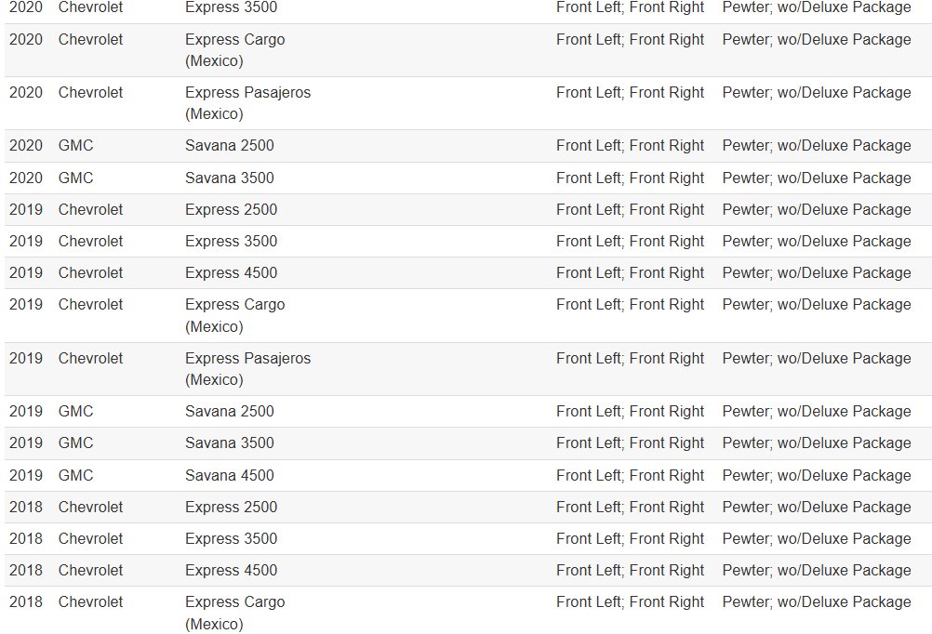Click the 2019 Express Cargo (Mexico) model cell
Screen dimensions: 932x634
click(234, 315)
